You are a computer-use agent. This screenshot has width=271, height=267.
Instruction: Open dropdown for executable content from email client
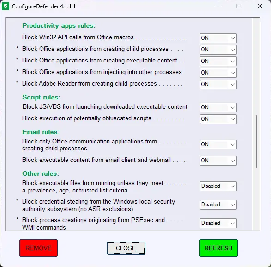click(x=218, y=161)
